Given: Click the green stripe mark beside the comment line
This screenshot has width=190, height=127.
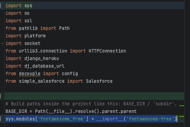Looking at the screenshot, I should pos(182,106).
